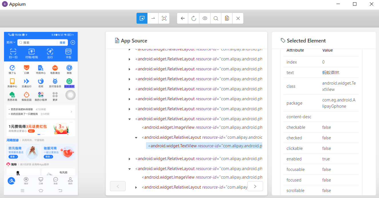Tap 查看 button on 防汛指南 card
379x198 pixels.
tap(13, 157)
